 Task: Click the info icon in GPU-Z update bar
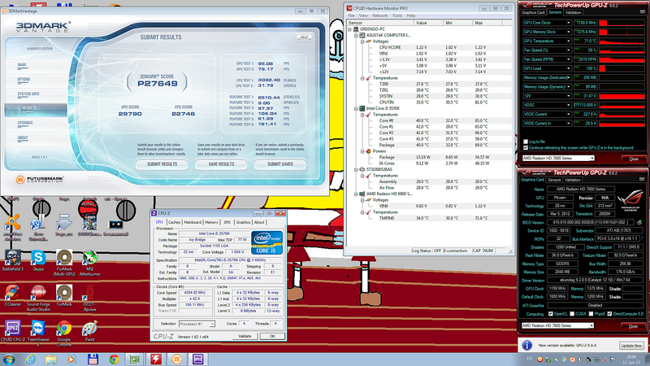click(526, 345)
